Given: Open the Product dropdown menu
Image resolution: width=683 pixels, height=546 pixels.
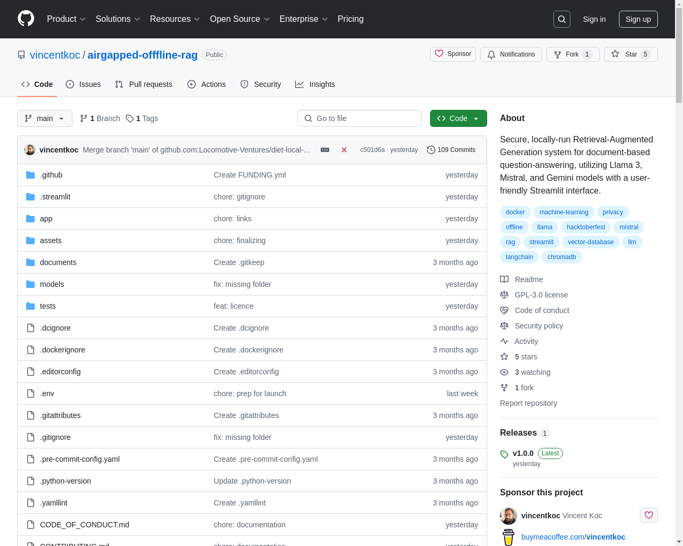Looking at the screenshot, I should [x=66, y=19].
